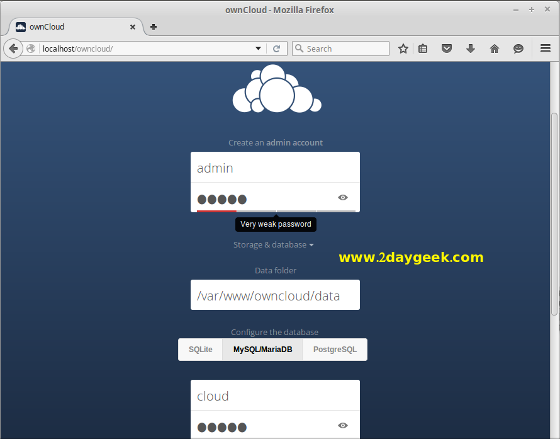
Task: Click the "Very weak password" tooltip
Action: pos(276,224)
